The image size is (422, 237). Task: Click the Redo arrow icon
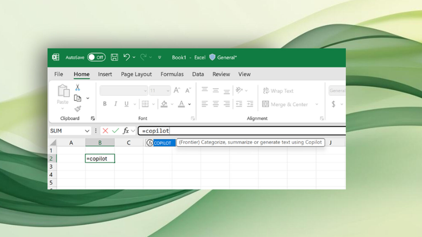143,57
